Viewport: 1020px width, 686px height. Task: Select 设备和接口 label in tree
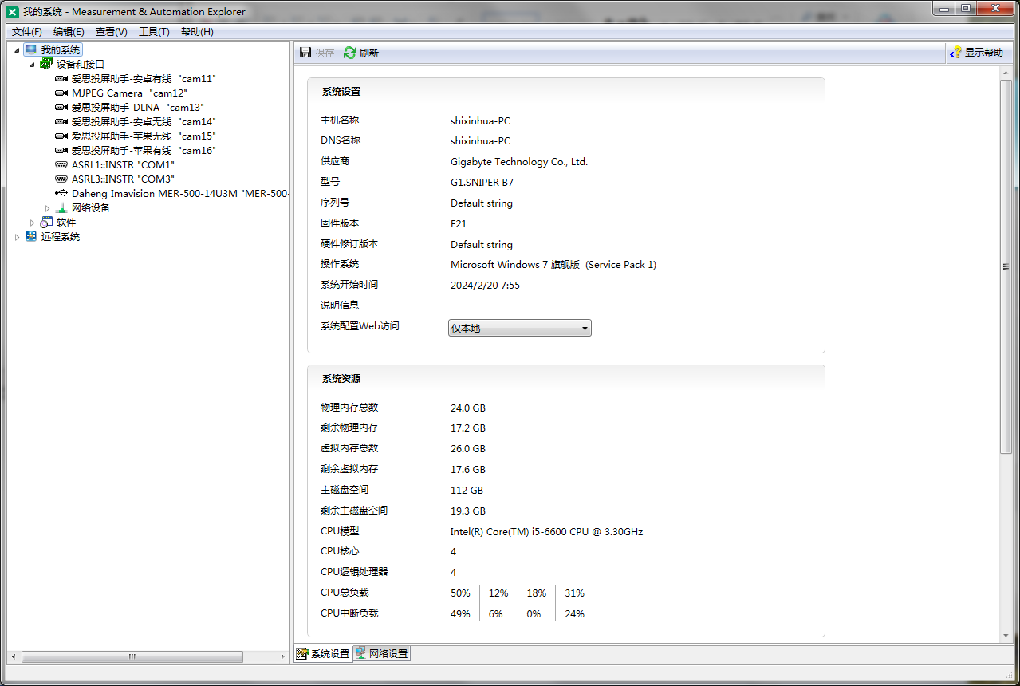(x=81, y=64)
